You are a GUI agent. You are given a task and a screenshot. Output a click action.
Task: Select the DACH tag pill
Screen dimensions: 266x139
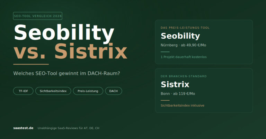coord(114,91)
